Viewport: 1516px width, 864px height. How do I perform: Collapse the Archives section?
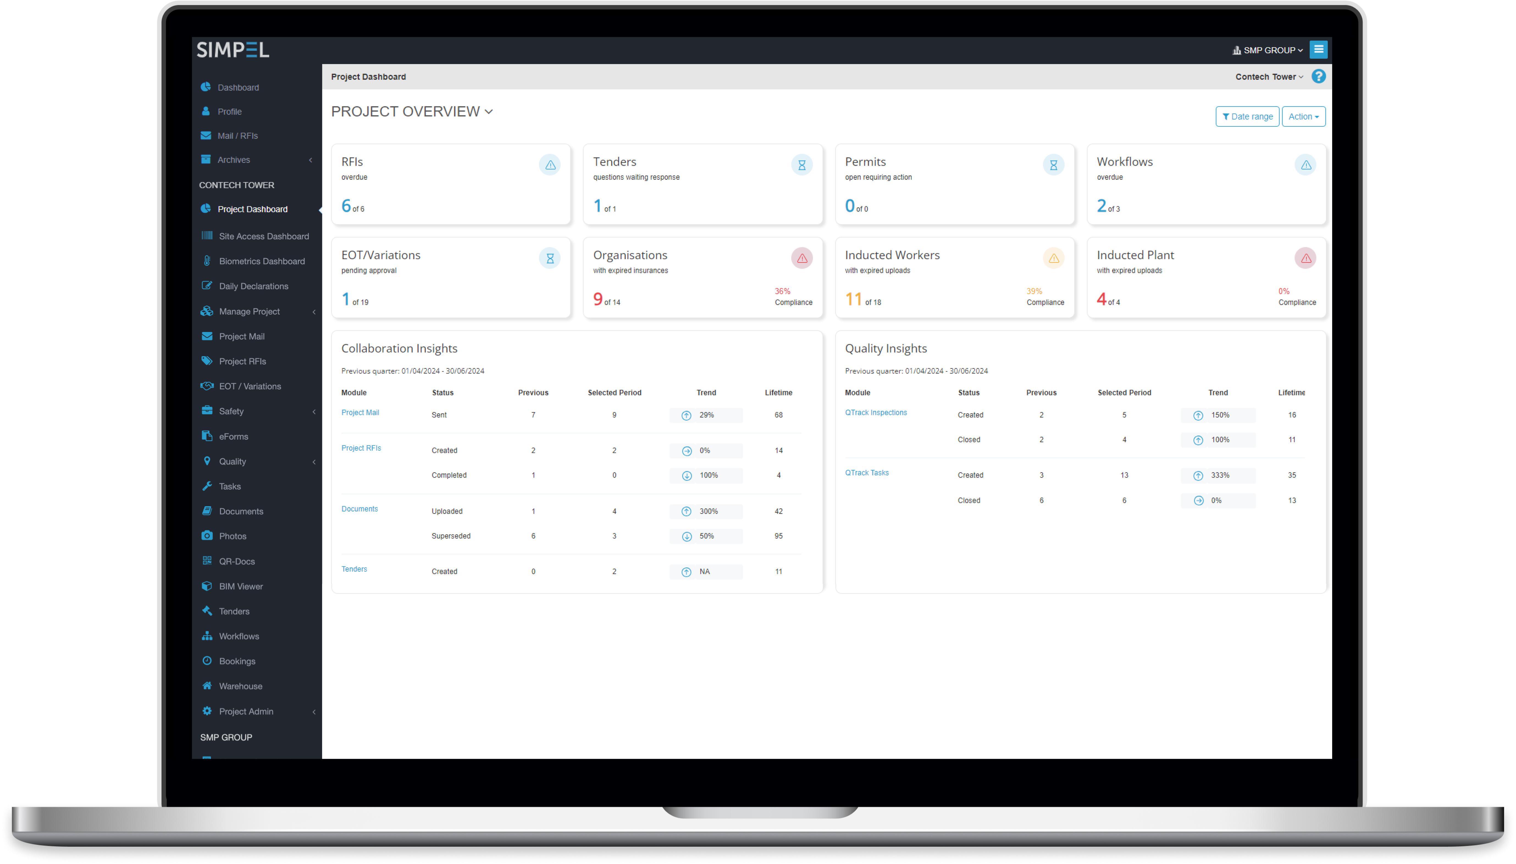[x=310, y=160]
